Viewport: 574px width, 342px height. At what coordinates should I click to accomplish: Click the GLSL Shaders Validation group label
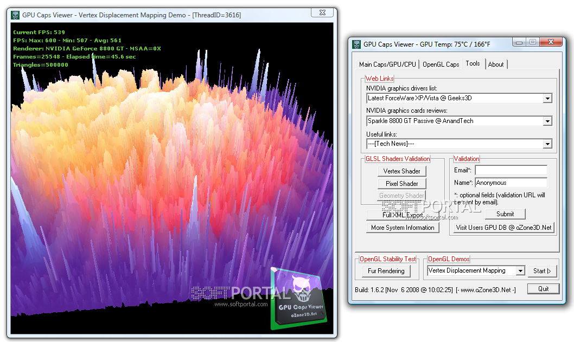coord(398,159)
